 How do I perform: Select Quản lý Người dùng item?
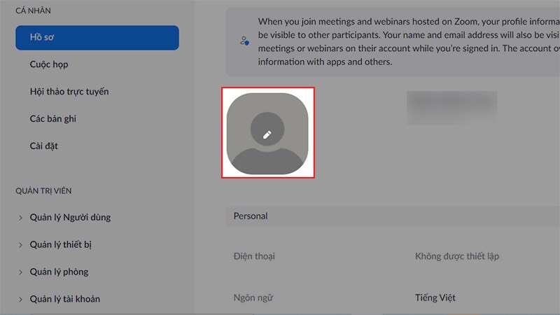click(x=71, y=218)
